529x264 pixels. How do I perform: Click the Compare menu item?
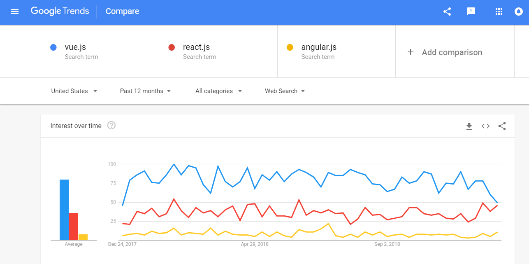coord(122,11)
